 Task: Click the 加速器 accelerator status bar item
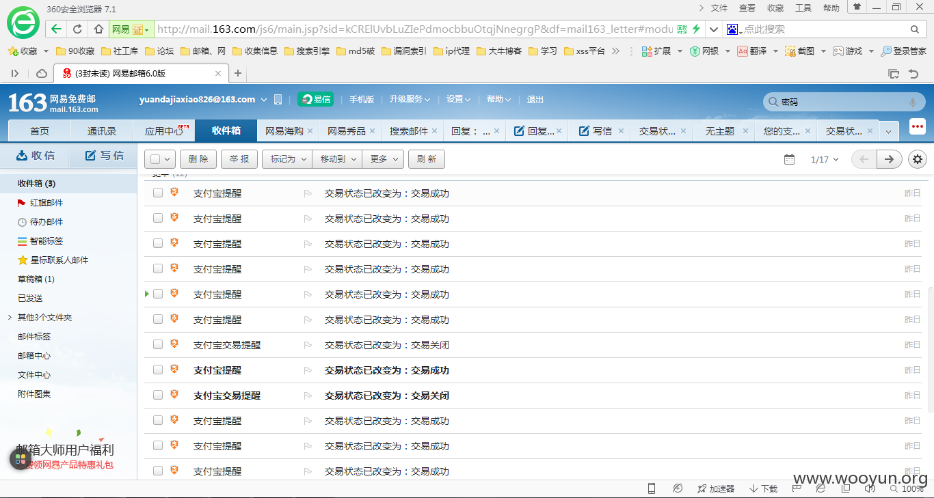tap(716, 488)
